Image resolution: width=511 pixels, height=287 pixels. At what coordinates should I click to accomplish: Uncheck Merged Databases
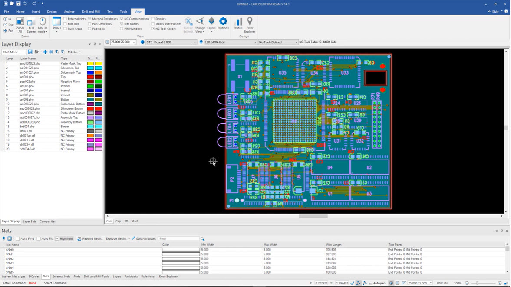pos(89,19)
